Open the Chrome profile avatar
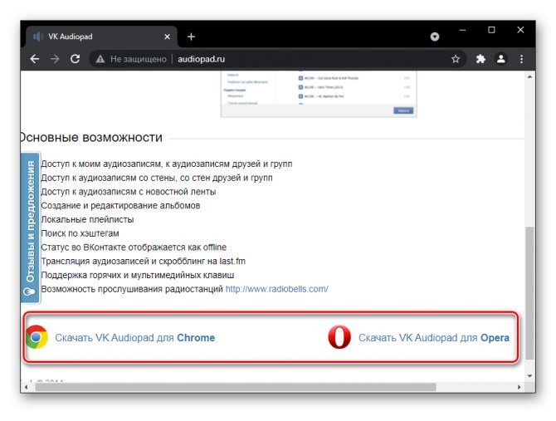556x421 pixels. click(500, 59)
